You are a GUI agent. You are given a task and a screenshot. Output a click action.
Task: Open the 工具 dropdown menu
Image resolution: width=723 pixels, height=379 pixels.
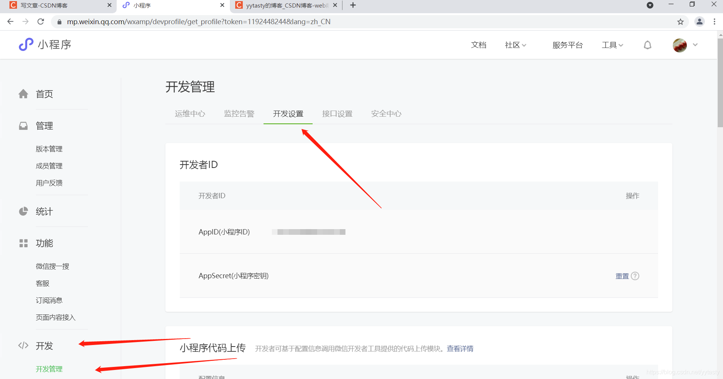tap(612, 45)
